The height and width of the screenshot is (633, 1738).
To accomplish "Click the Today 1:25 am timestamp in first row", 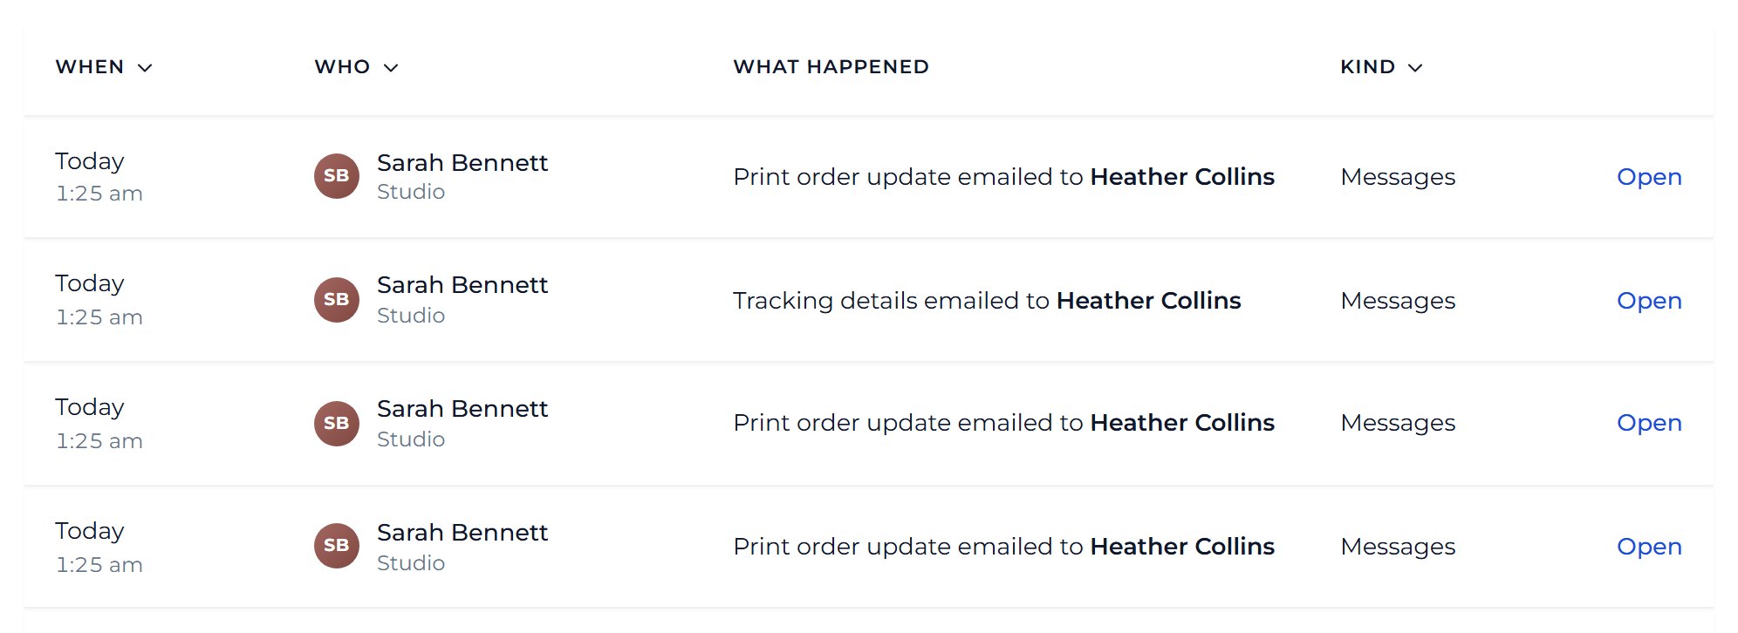I will [x=99, y=177].
